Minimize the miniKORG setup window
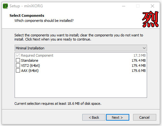Image resolution: width=162 pixels, height=126 pixels. point(124,6)
